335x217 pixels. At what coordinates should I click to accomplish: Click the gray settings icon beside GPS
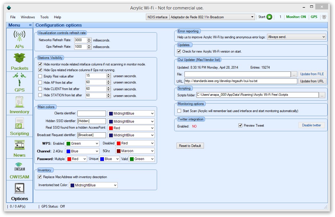(324, 17)
